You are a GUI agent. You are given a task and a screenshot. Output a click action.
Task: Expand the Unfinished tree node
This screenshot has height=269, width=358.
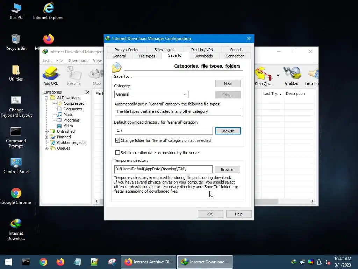pyautogui.click(x=46, y=132)
